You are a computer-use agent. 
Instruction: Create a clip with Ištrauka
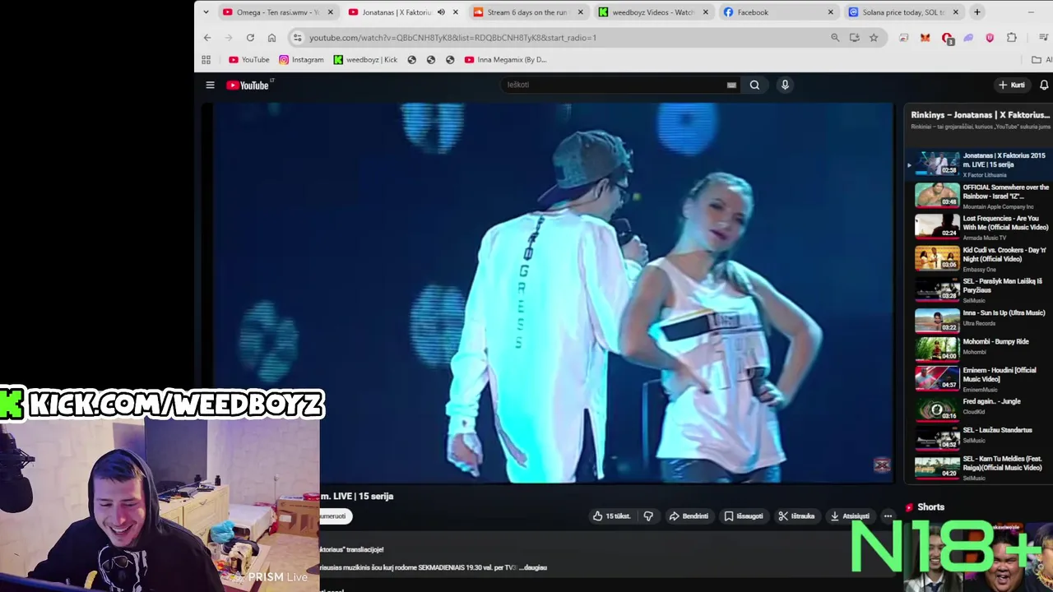[x=796, y=516]
